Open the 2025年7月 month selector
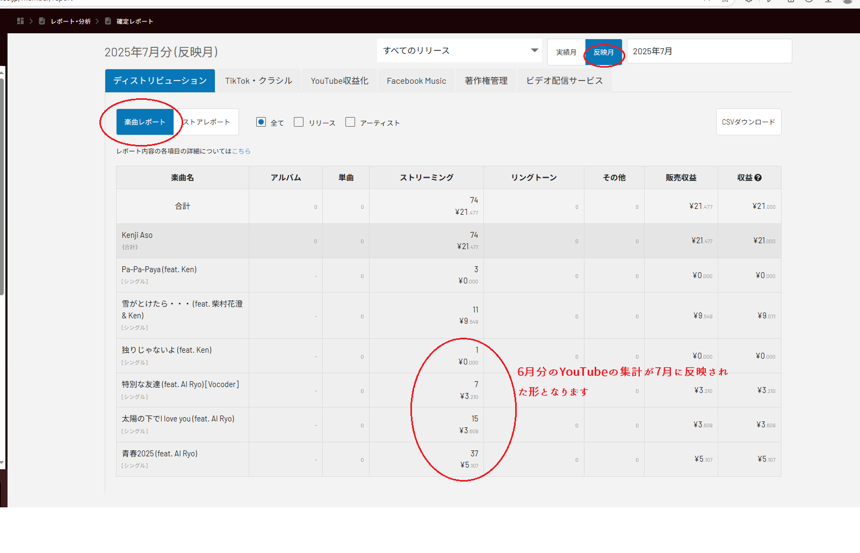This screenshot has height=553, width=860. point(709,51)
